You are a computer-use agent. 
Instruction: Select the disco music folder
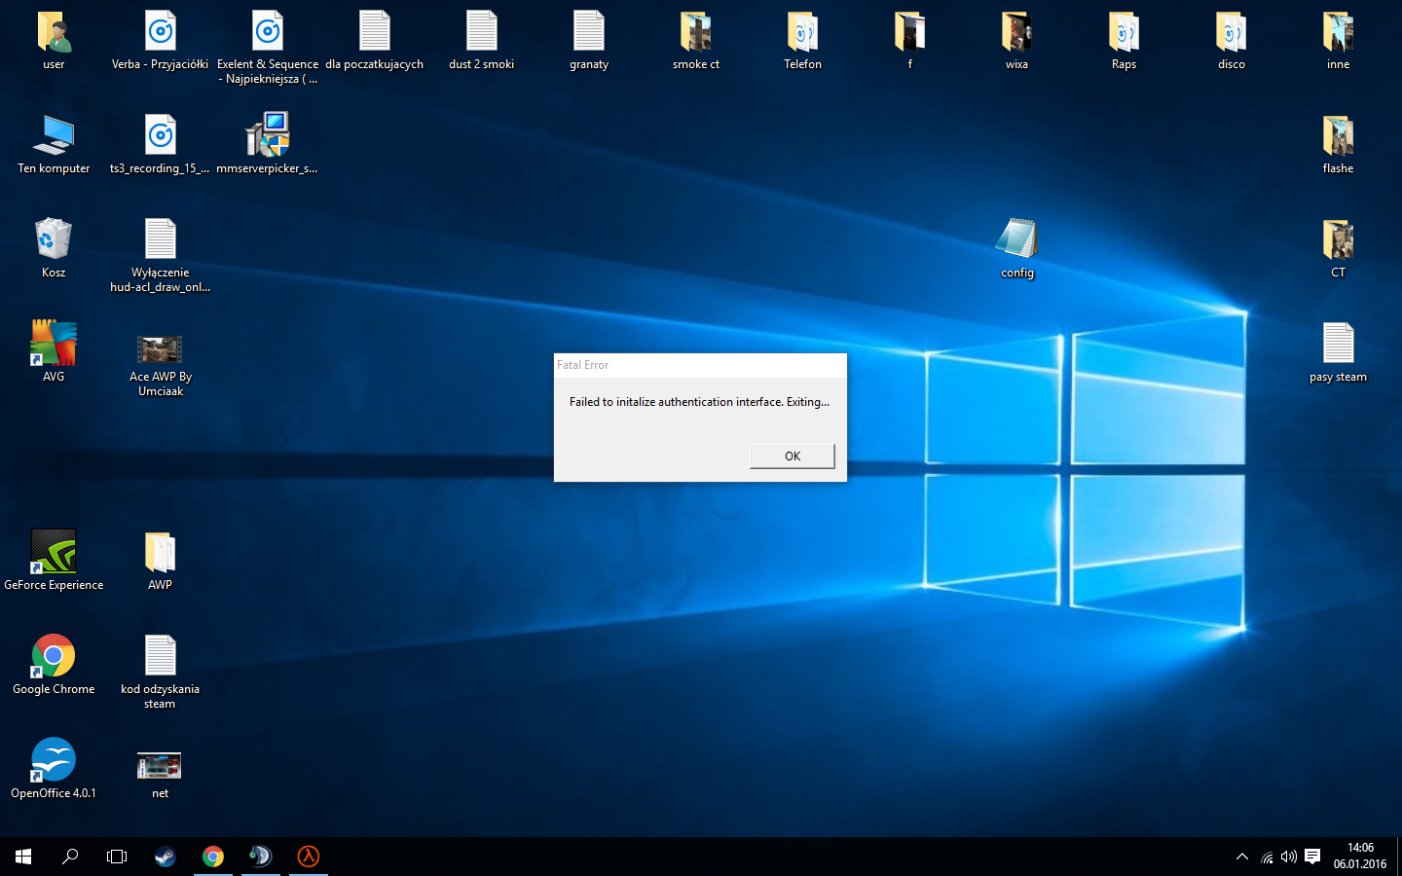1231,41
